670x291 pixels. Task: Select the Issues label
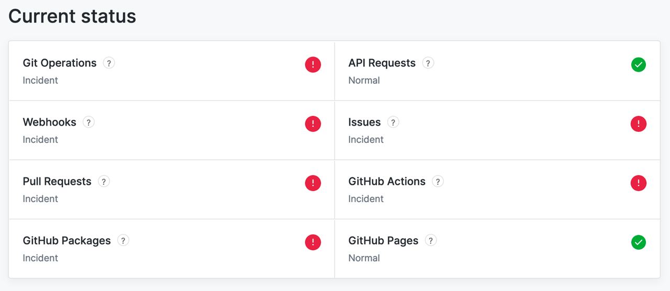364,122
